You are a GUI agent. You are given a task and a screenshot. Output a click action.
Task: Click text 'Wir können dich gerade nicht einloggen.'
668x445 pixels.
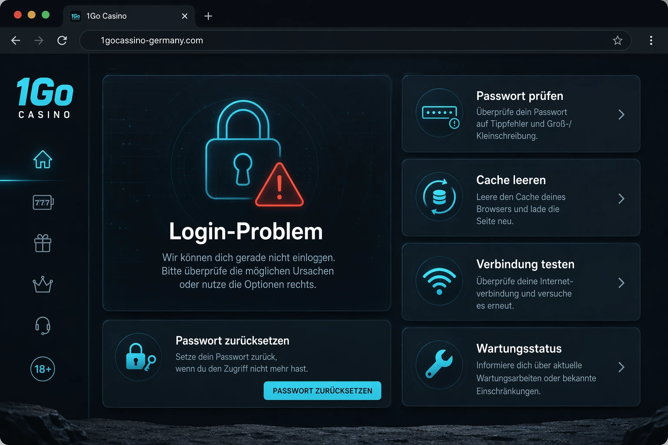249,258
